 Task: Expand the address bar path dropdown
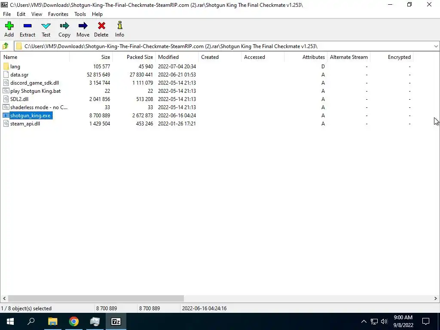pos(436,46)
